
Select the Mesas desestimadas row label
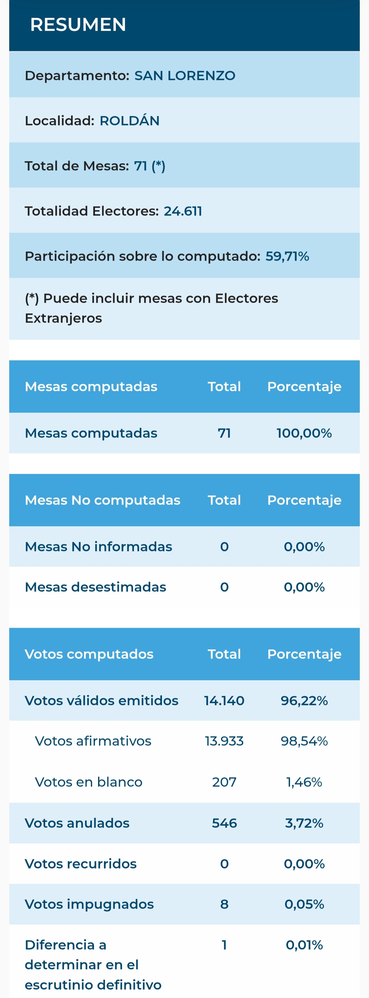(x=95, y=586)
